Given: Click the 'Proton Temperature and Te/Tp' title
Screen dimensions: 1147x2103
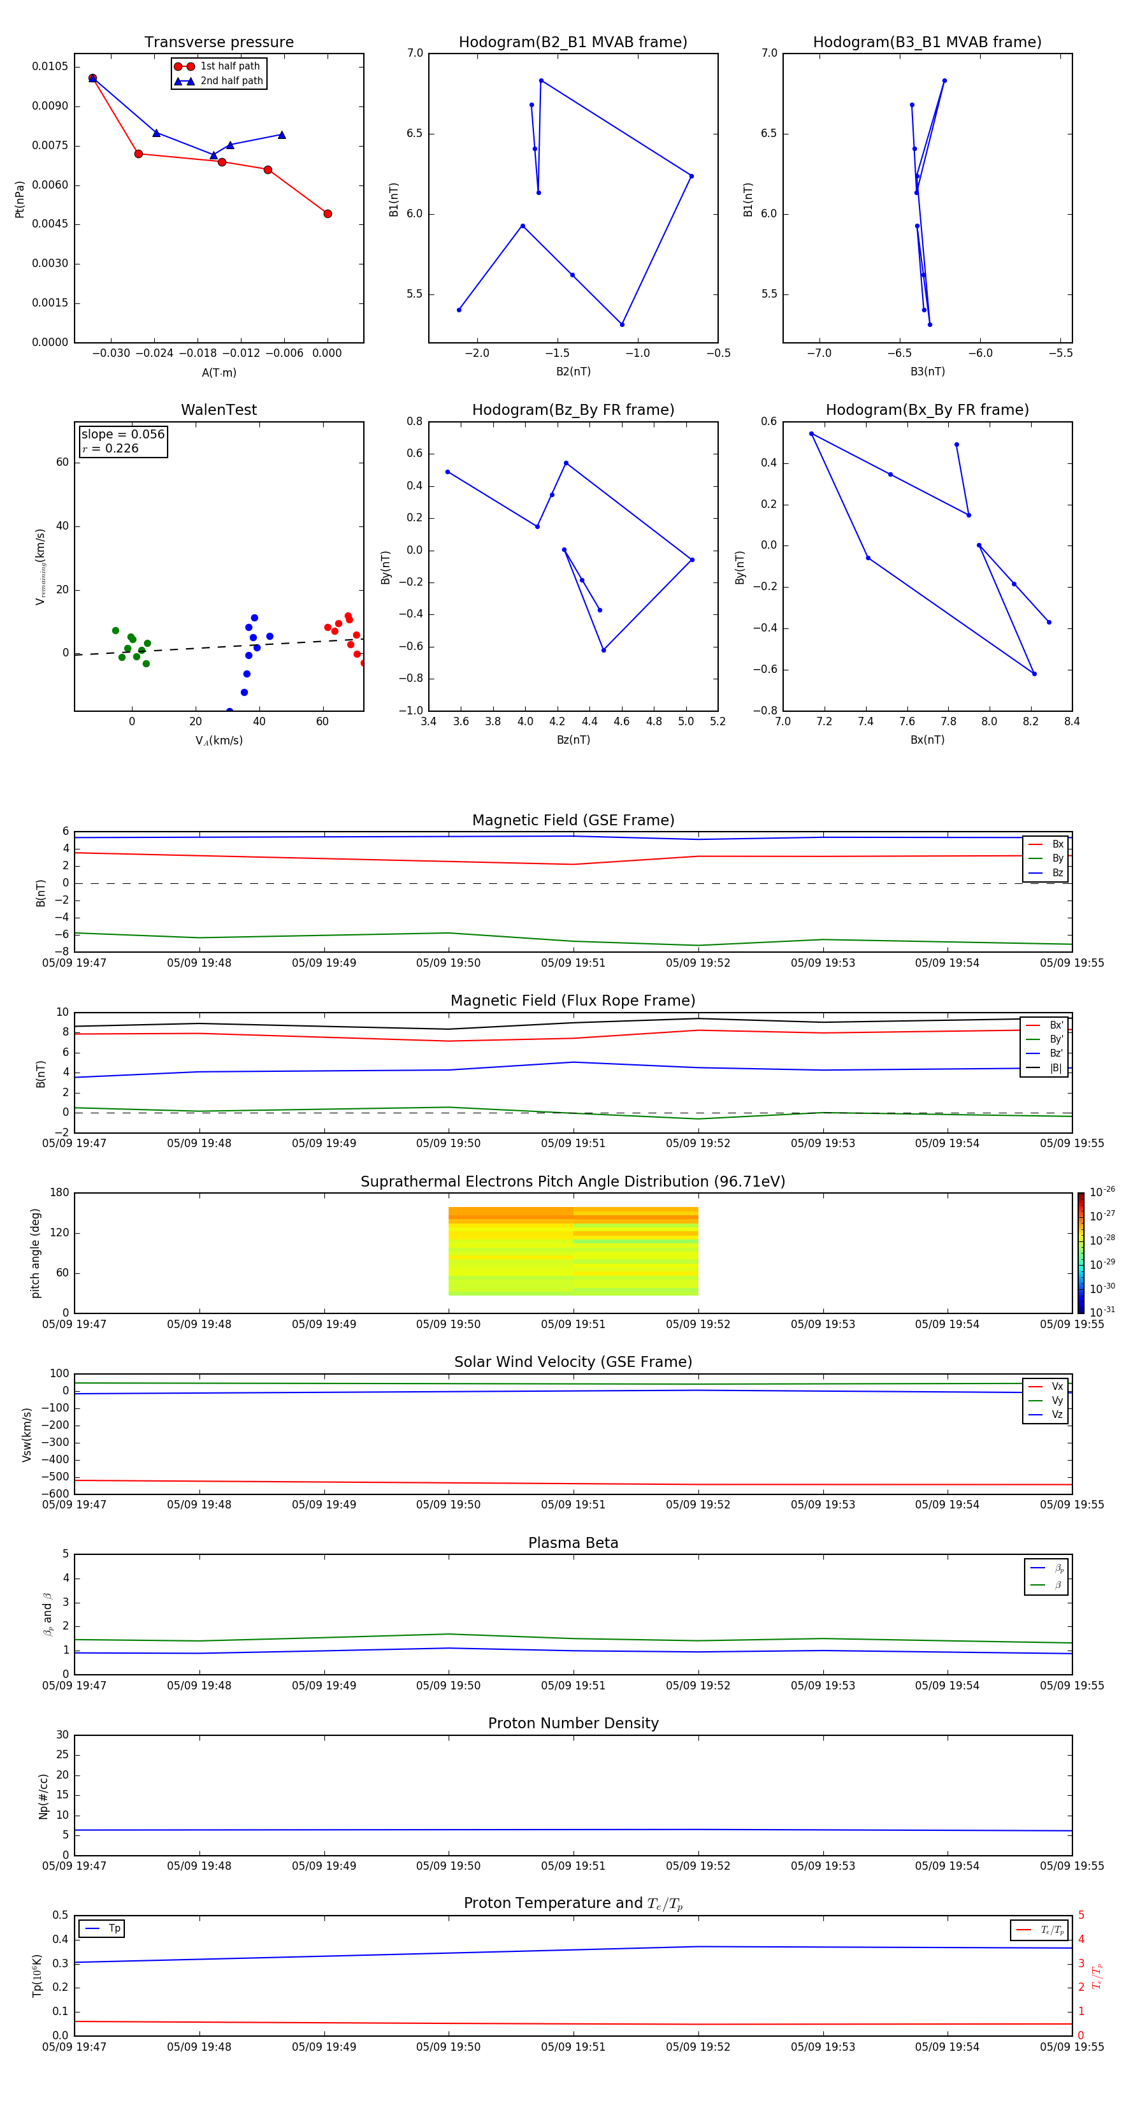Looking at the screenshot, I should (x=573, y=1904).
